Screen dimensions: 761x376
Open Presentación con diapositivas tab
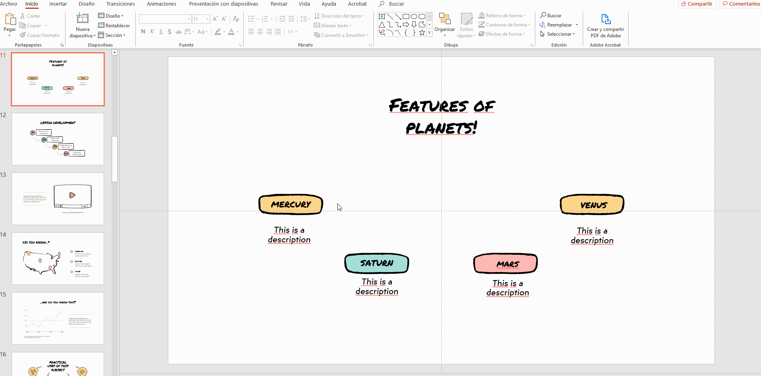224,4
